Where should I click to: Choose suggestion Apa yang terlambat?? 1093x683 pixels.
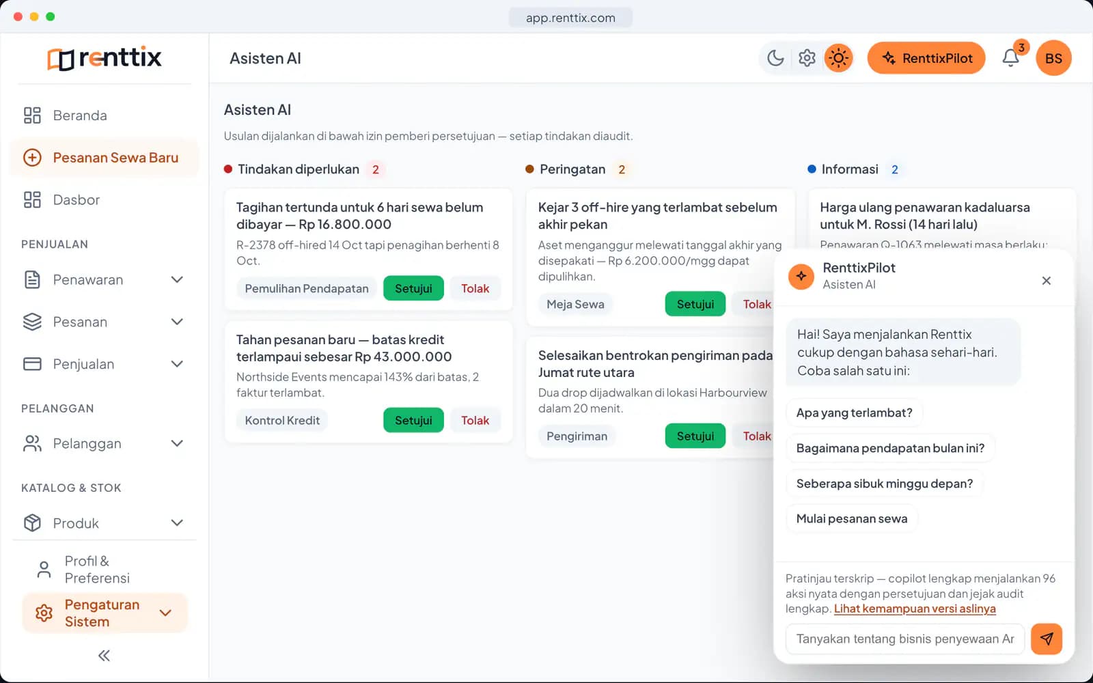854,413
